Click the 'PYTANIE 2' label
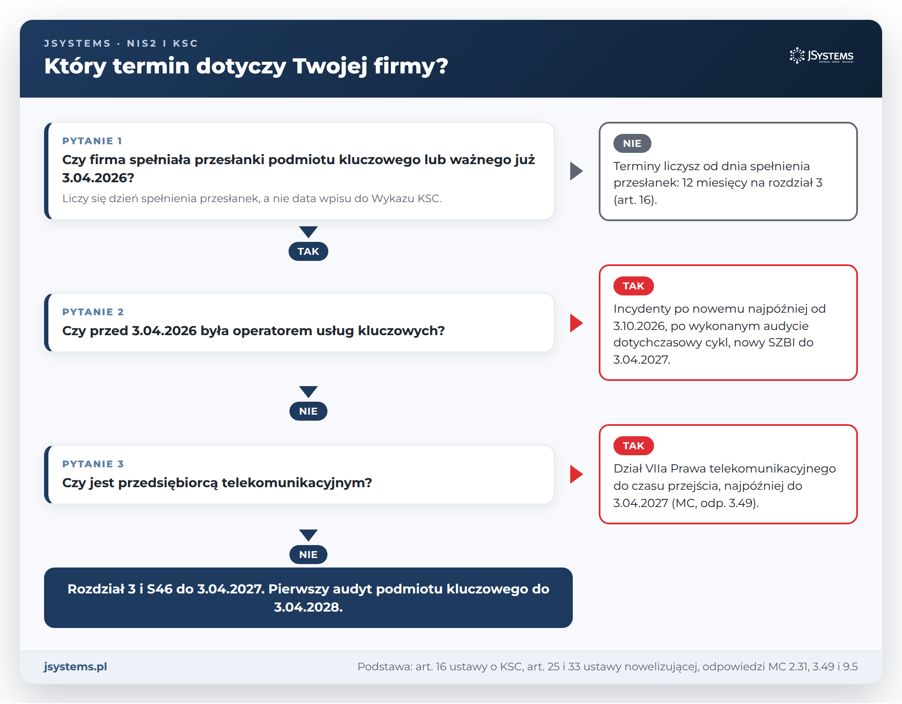 tap(93, 312)
